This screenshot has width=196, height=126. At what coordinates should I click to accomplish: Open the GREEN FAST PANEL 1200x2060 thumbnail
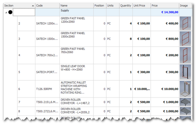(x=185, y=23)
